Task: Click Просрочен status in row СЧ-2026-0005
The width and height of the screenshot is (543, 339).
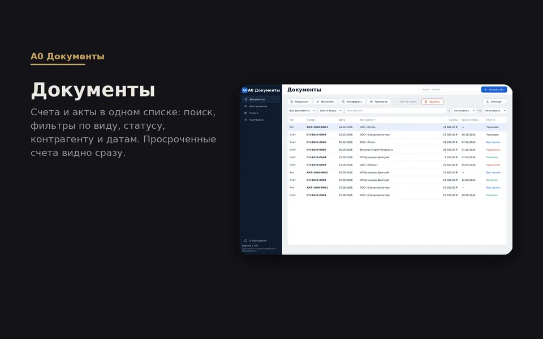Action: coord(493,150)
